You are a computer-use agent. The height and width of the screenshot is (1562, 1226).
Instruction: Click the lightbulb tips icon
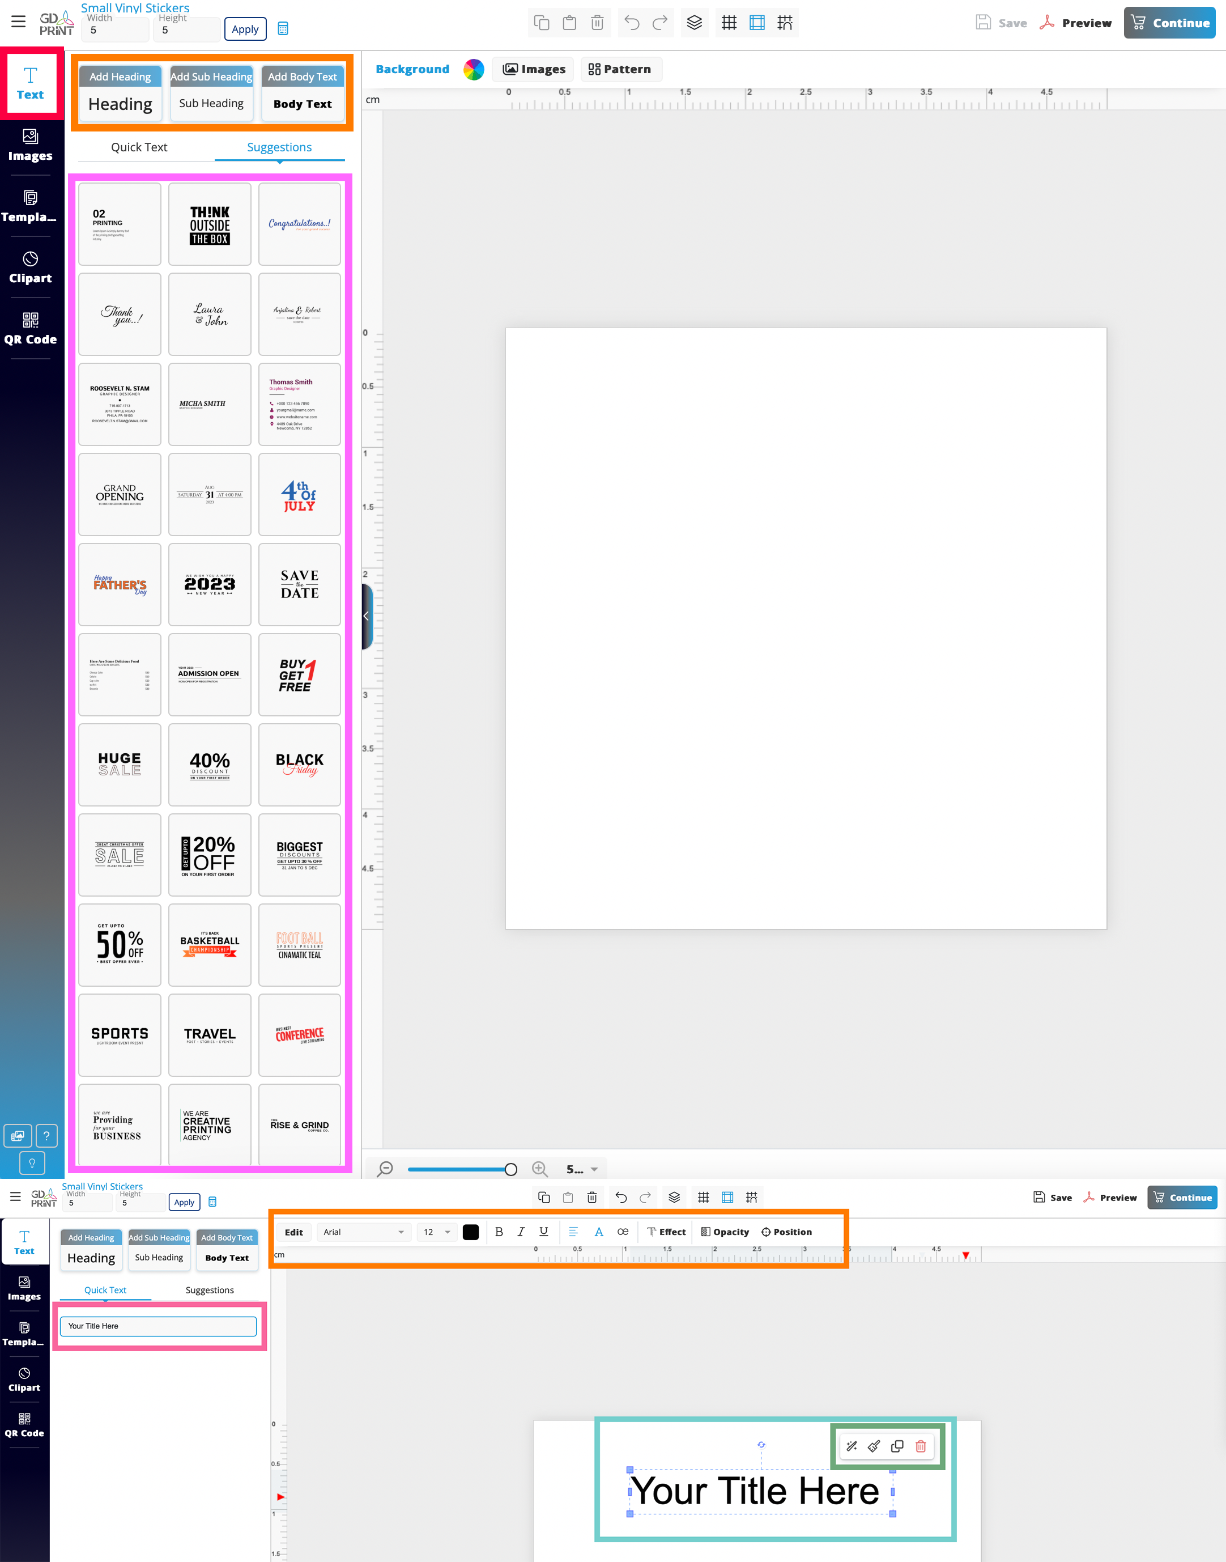(32, 1162)
